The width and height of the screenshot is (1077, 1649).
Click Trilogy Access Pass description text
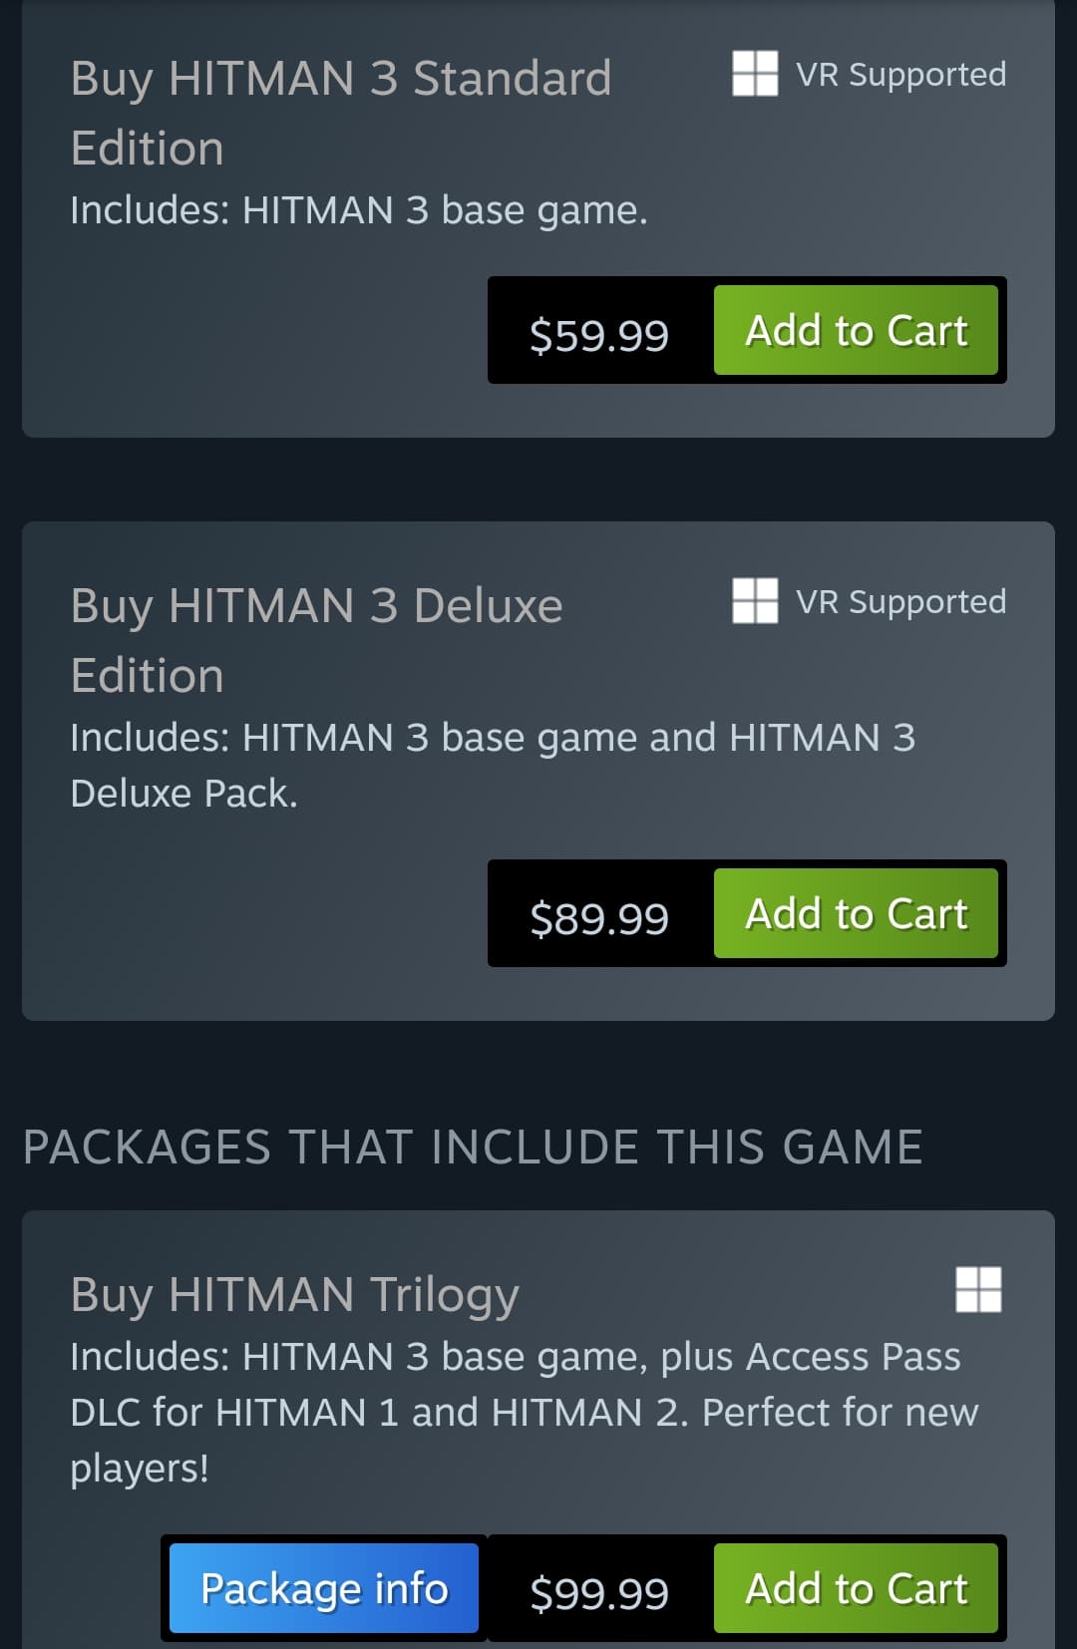coord(525,1413)
